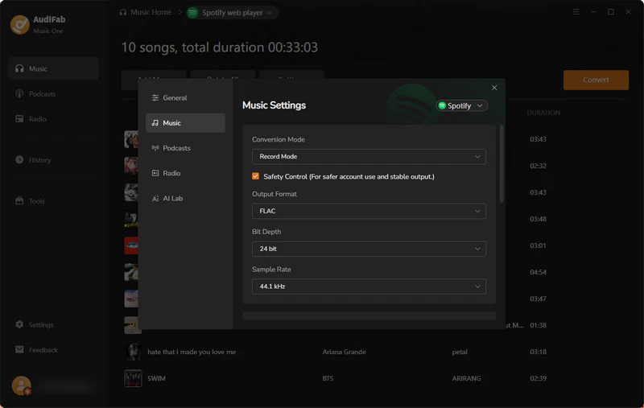The image size is (644, 408).
Task: Switch to the Radio settings tab
Action: [x=185, y=173]
